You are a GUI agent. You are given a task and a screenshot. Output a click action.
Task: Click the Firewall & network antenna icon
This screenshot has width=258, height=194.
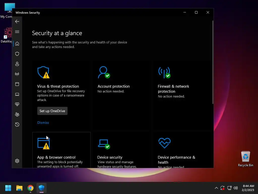(x=164, y=72)
